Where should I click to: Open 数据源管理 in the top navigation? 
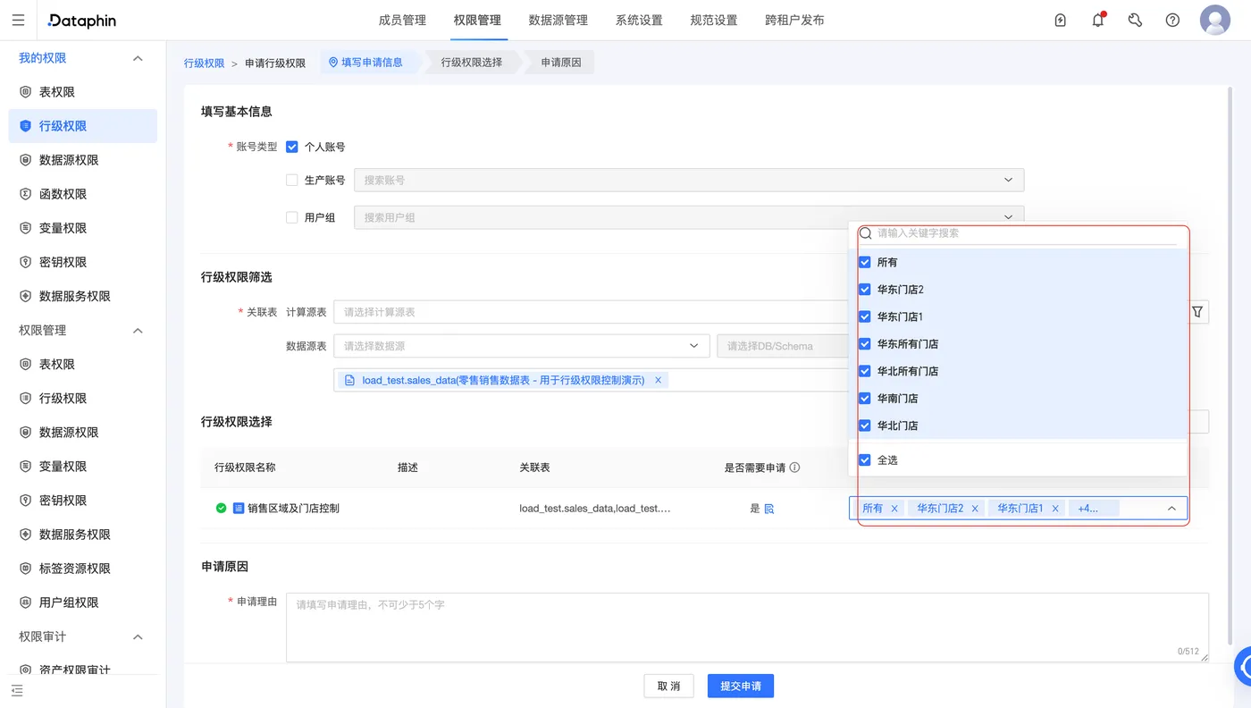pyautogui.click(x=558, y=20)
